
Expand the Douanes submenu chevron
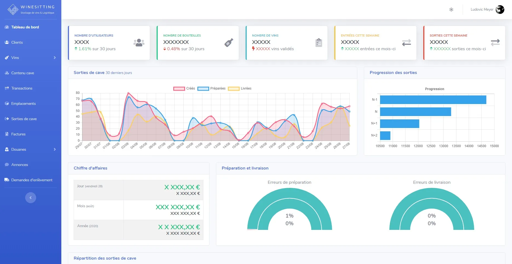tap(55, 149)
